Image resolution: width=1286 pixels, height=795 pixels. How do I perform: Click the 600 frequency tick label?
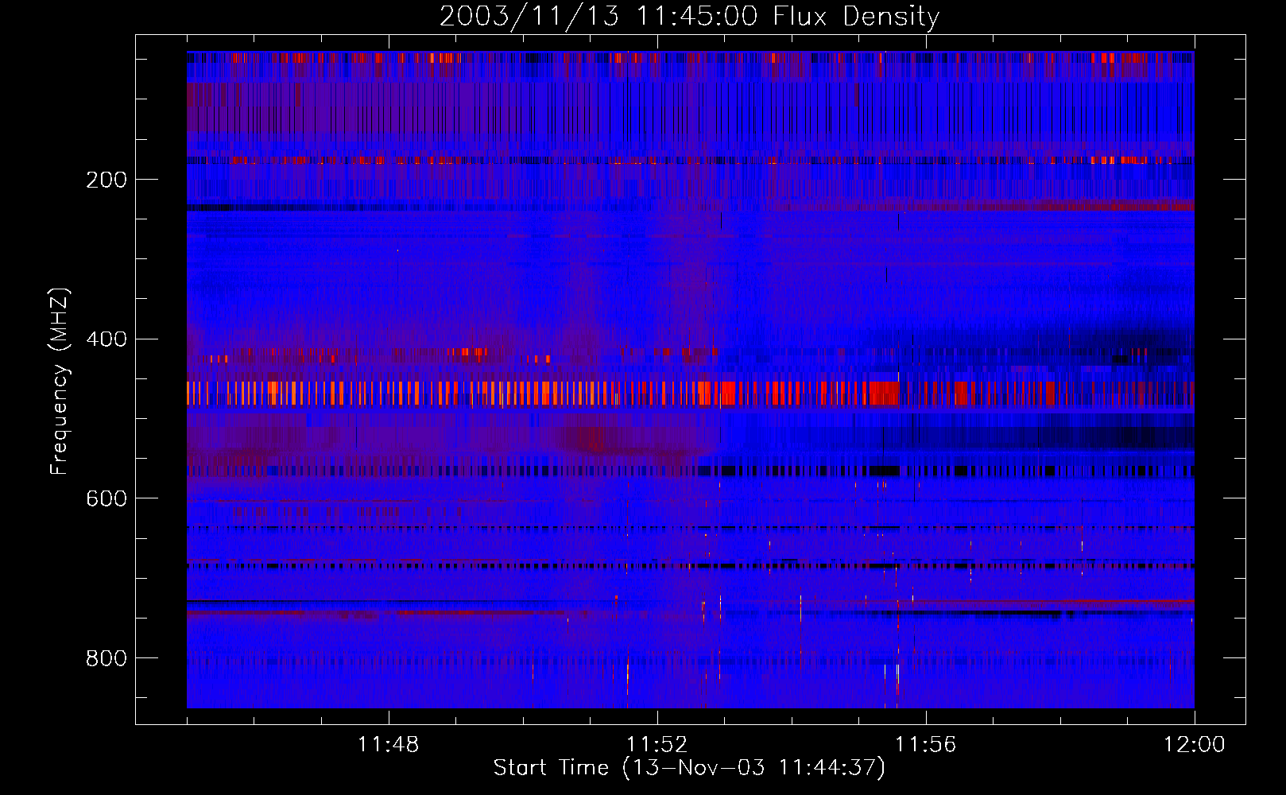point(107,498)
